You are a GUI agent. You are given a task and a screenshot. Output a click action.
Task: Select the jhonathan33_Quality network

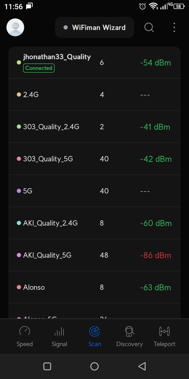click(x=57, y=57)
